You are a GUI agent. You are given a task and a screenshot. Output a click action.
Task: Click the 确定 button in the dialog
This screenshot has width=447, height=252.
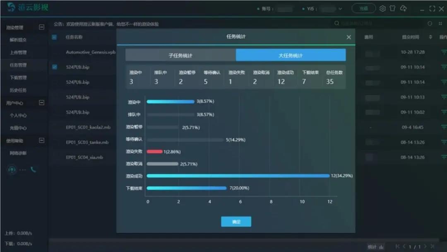click(x=236, y=222)
